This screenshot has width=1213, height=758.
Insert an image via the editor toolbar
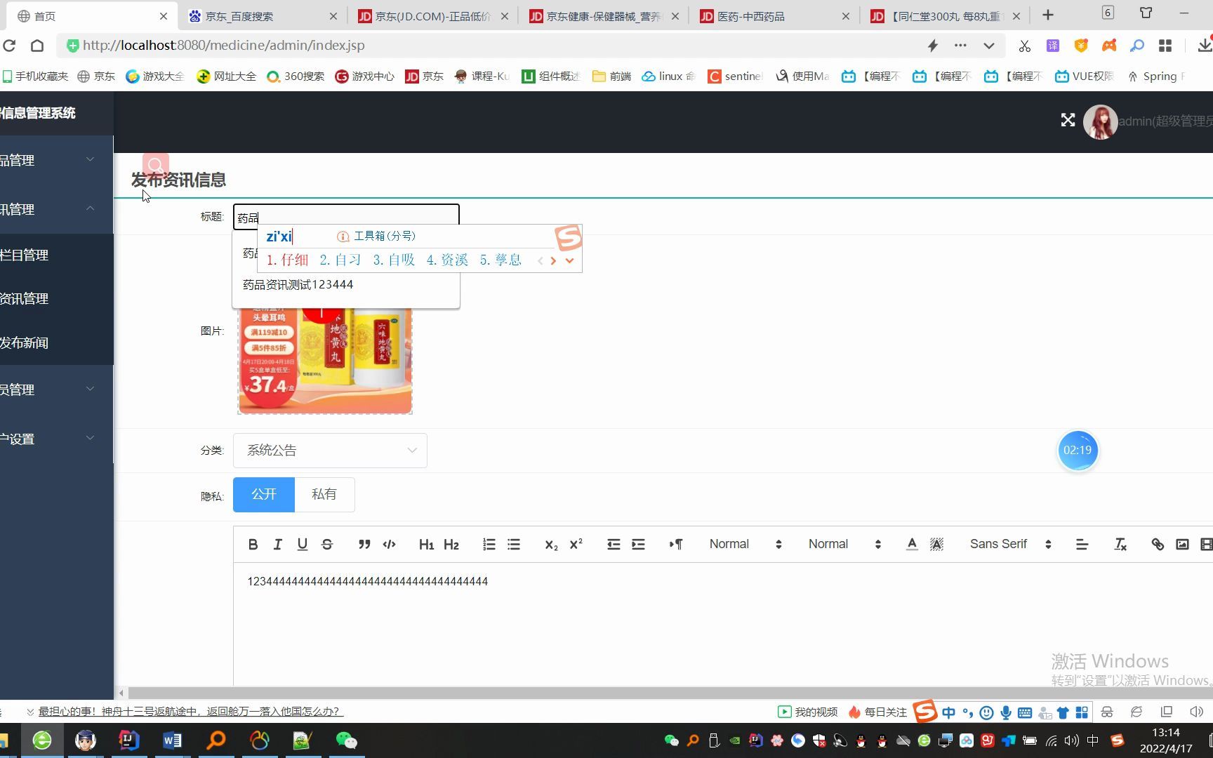[x=1182, y=544]
